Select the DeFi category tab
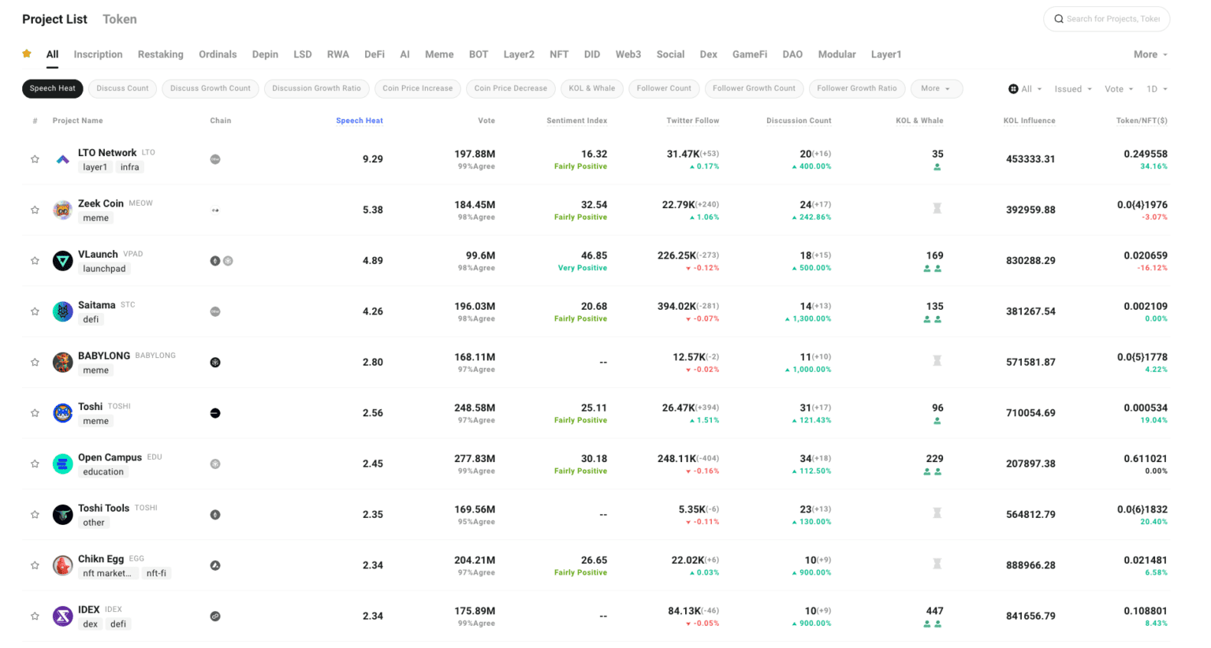Screen dimensions: 1211x648 (x=374, y=54)
